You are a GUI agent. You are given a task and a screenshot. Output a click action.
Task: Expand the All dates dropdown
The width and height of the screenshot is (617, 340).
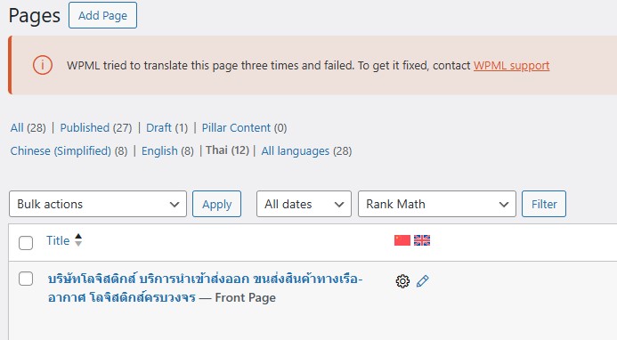click(304, 204)
